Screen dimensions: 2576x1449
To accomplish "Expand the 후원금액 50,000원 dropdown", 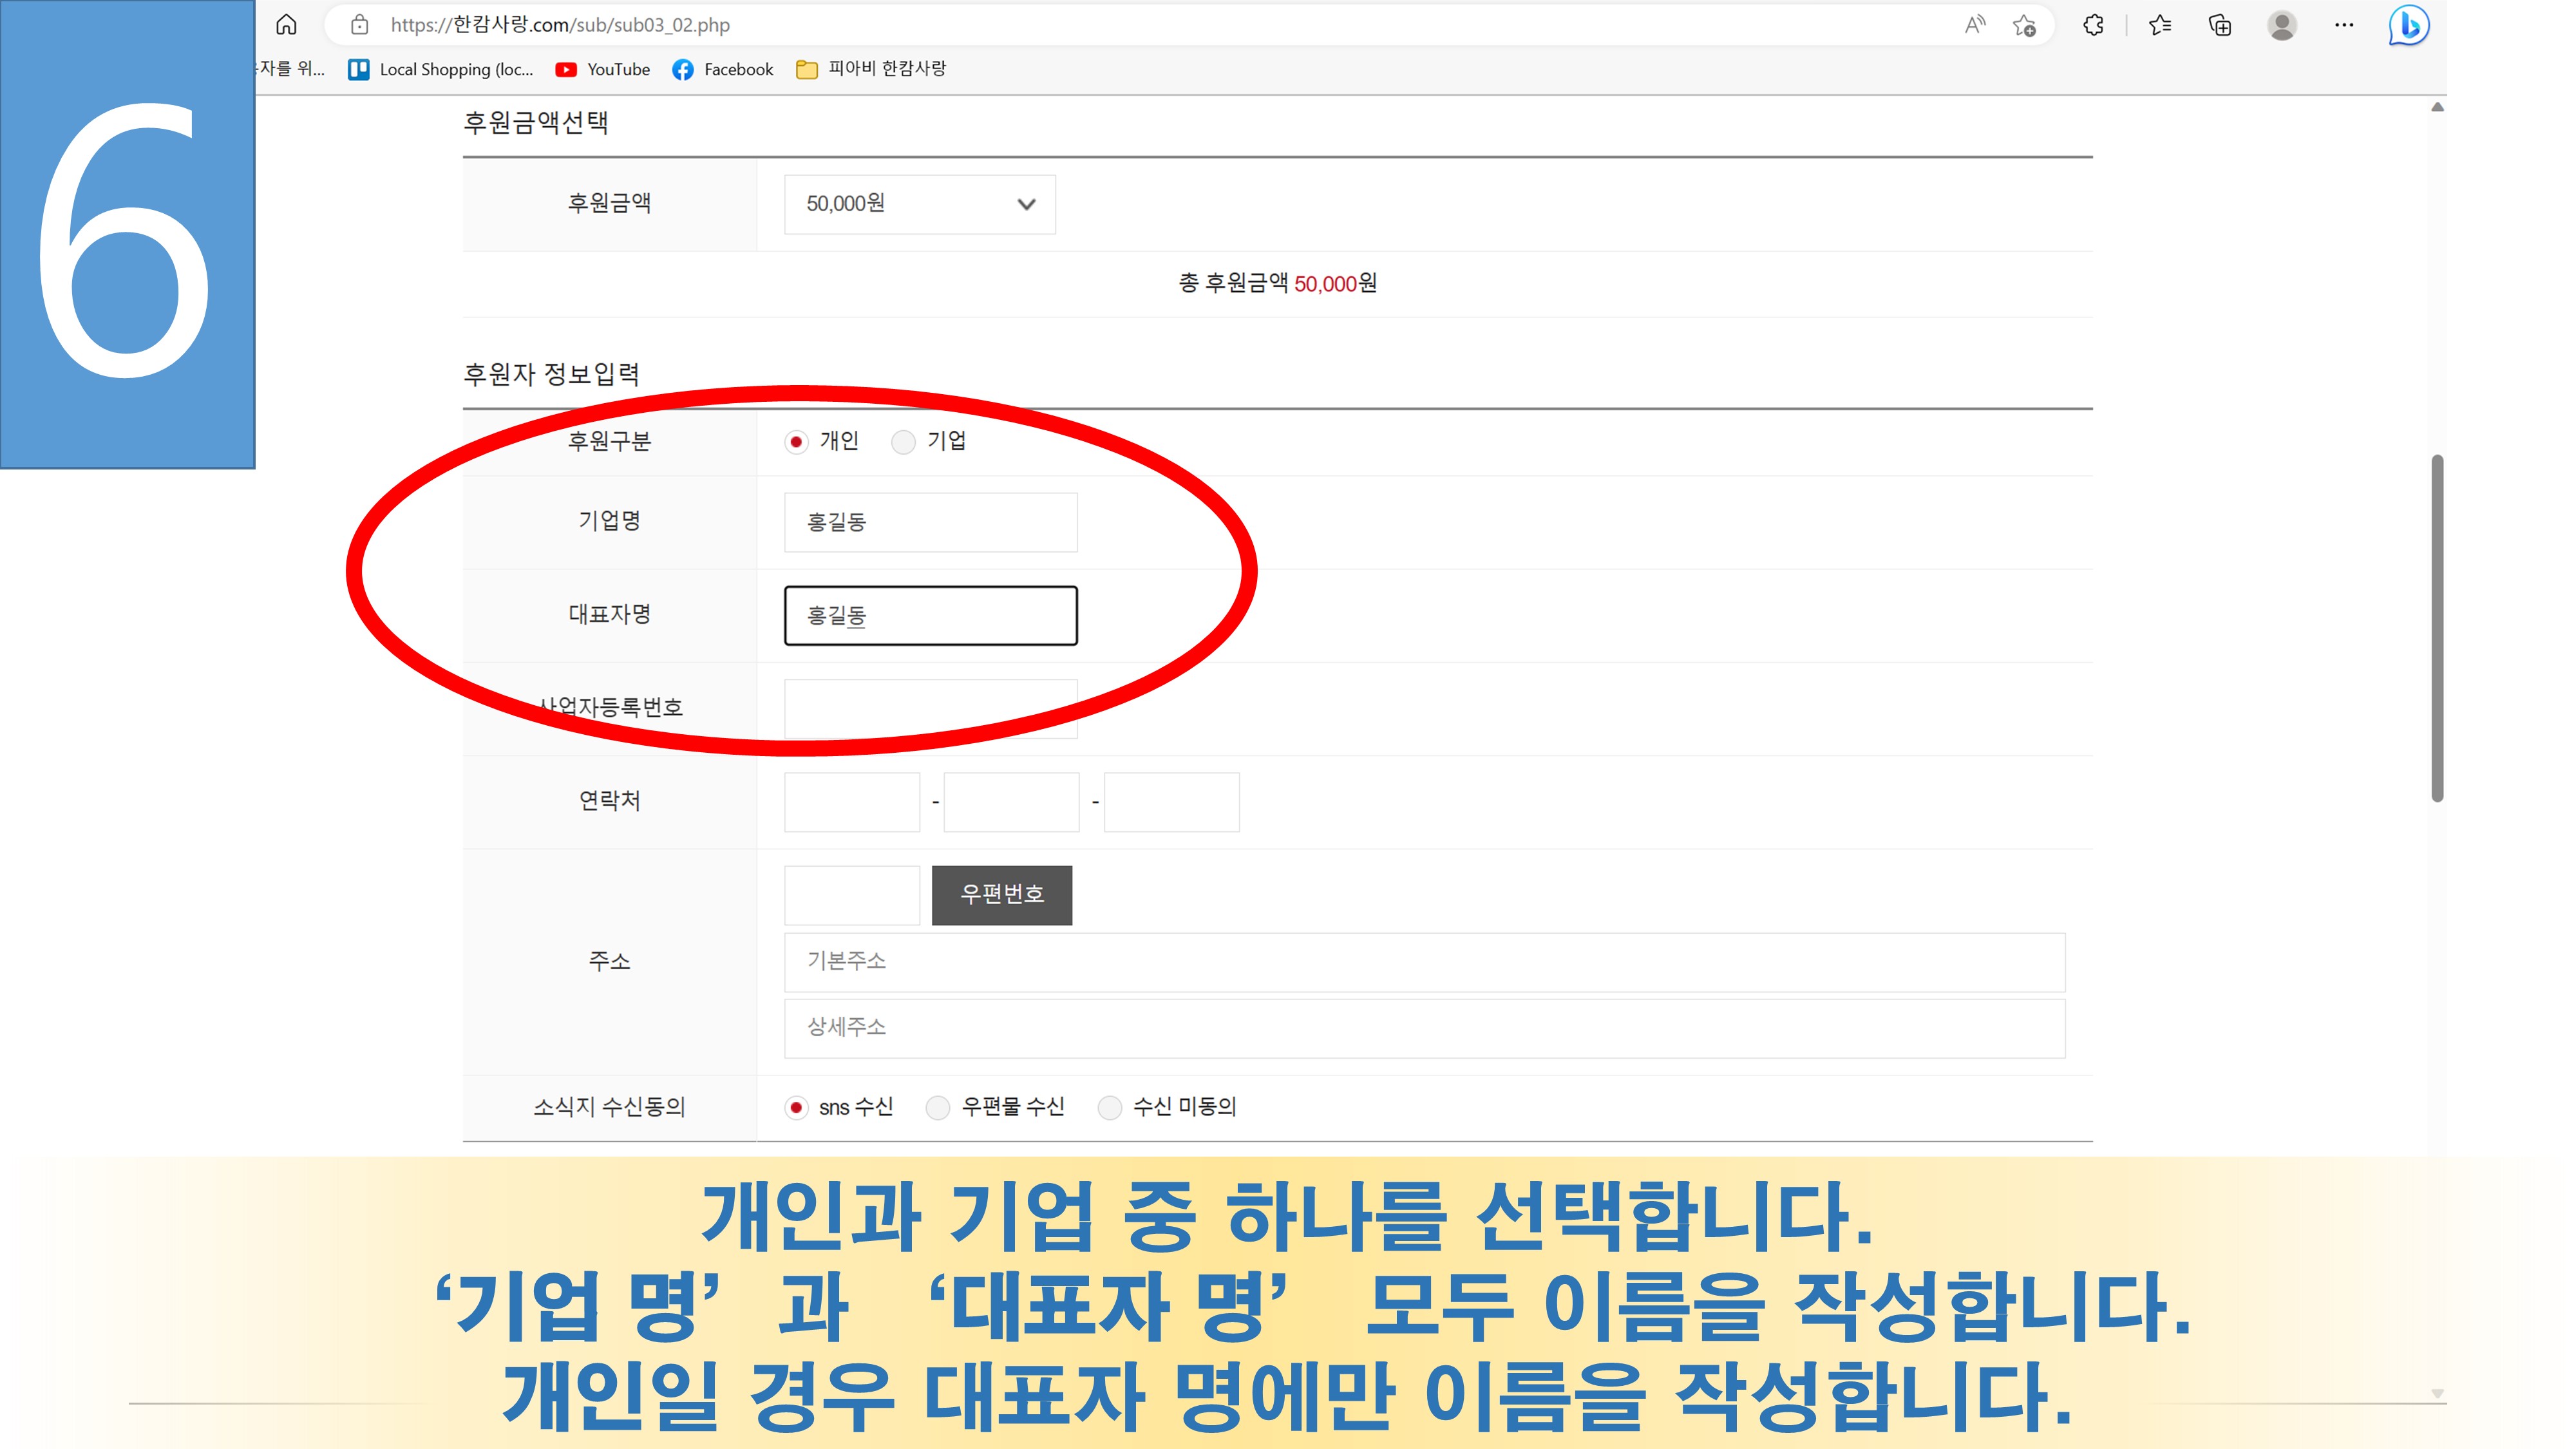I will pos(919,204).
